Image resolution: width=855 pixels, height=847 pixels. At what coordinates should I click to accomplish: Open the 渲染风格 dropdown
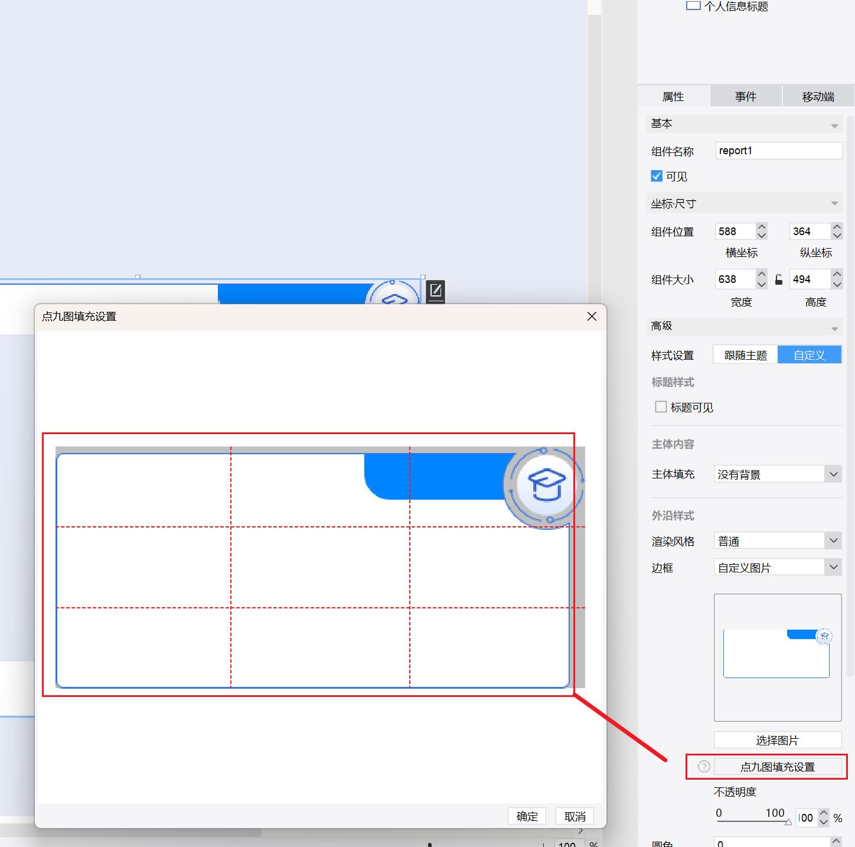833,540
